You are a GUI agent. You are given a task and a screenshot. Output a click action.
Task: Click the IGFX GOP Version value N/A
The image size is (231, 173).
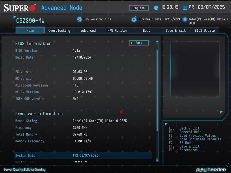pyautogui.click(x=75, y=99)
